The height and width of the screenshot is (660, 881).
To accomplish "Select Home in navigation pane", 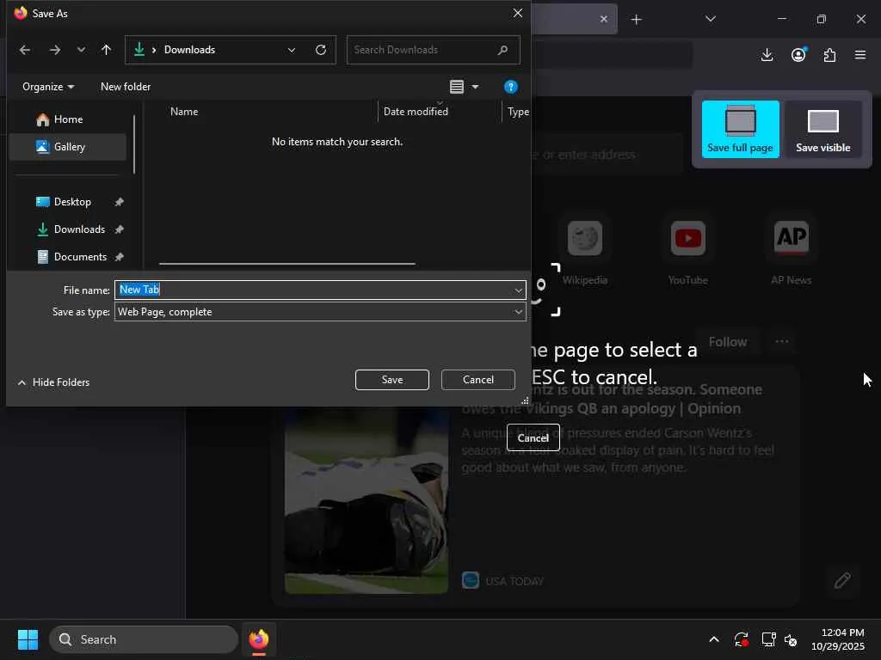I will [x=68, y=119].
